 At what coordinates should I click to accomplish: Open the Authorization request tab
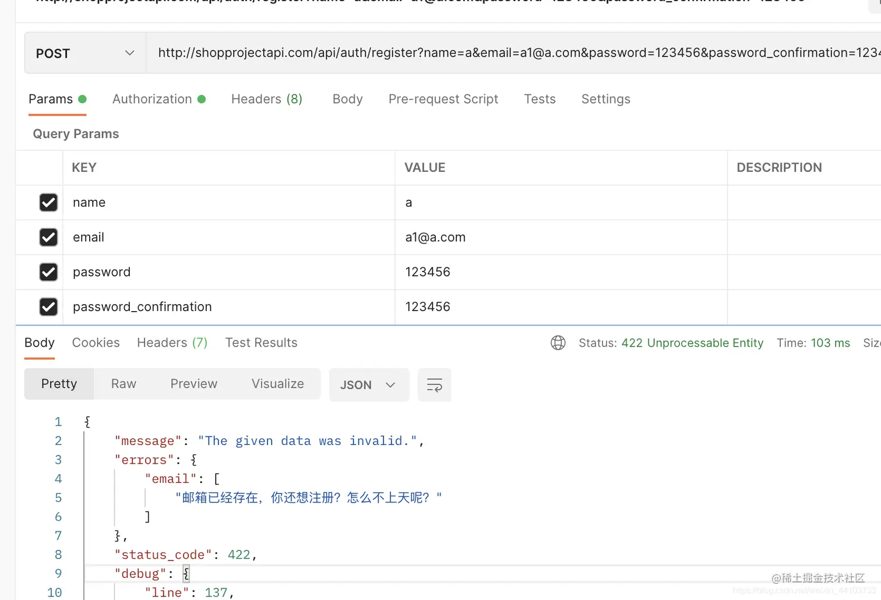[x=158, y=99]
